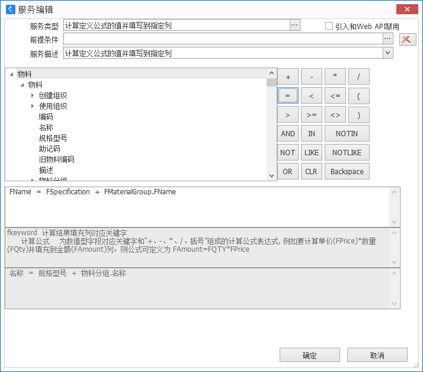Insert a closing parenthesis

pos(359,115)
